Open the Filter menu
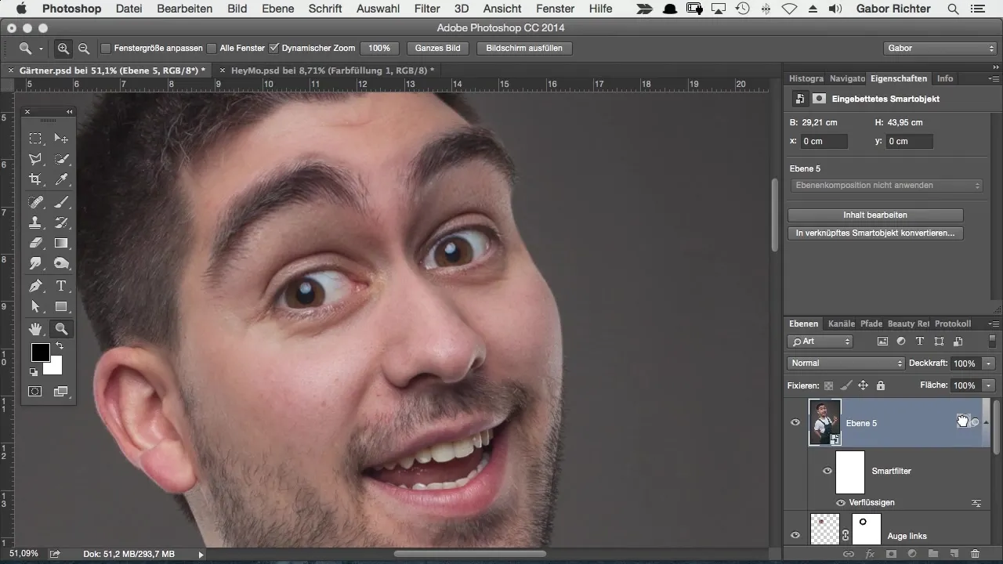Image resolution: width=1003 pixels, height=564 pixels. pos(427,9)
